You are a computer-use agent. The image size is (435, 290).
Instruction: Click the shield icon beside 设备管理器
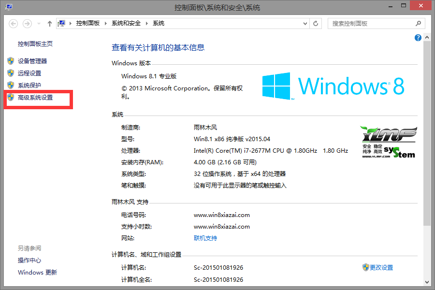(x=11, y=61)
